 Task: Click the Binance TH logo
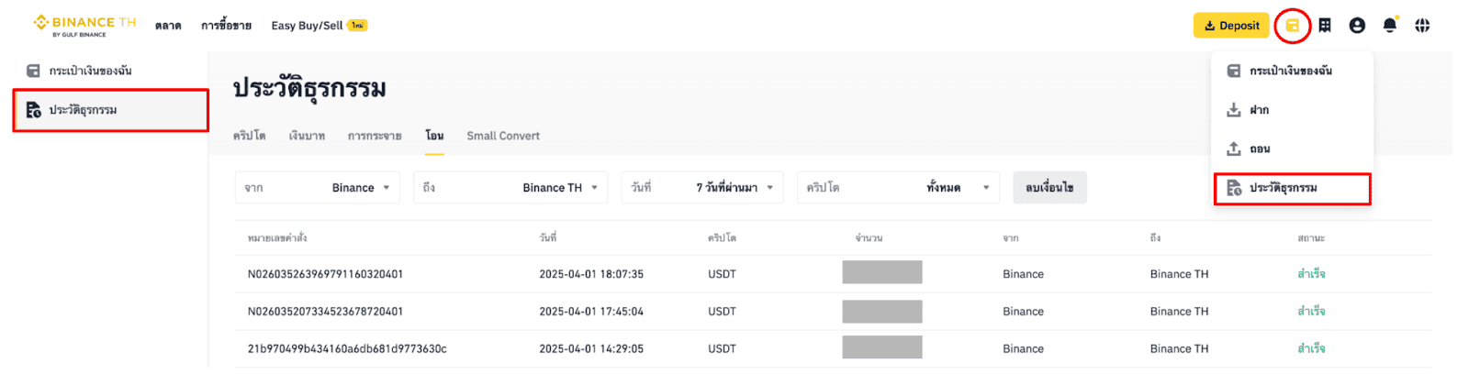click(84, 25)
